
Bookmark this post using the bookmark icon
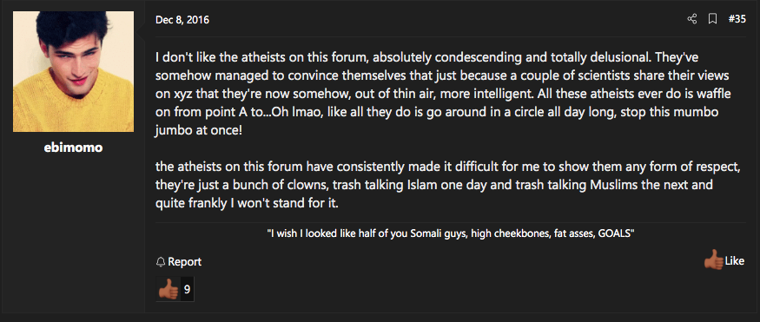tap(712, 19)
